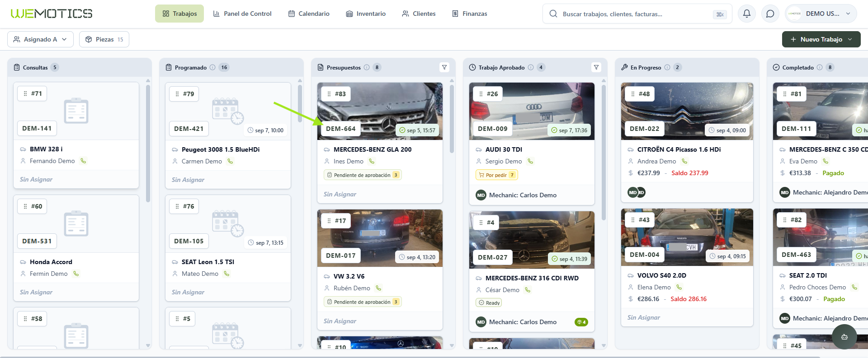The height and width of the screenshot is (358, 868).
Task: Open the messages chat bubble icon
Action: [770, 14]
